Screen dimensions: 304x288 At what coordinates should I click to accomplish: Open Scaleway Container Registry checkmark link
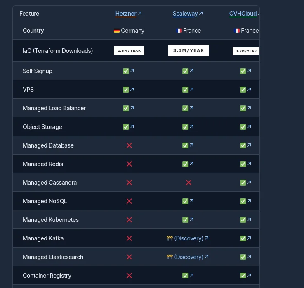point(188,276)
